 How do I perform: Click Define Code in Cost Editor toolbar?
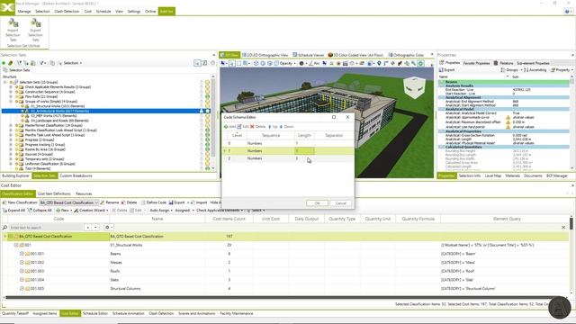point(154,202)
